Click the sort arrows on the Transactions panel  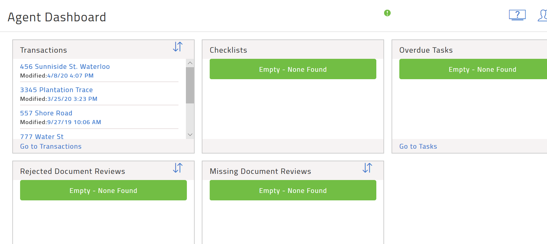[177, 47]
